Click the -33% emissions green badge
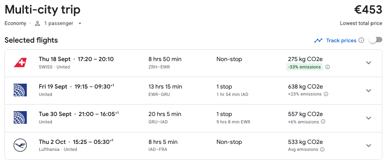Image resolution: width=386 pixels, height=164 pixels. 304,67
